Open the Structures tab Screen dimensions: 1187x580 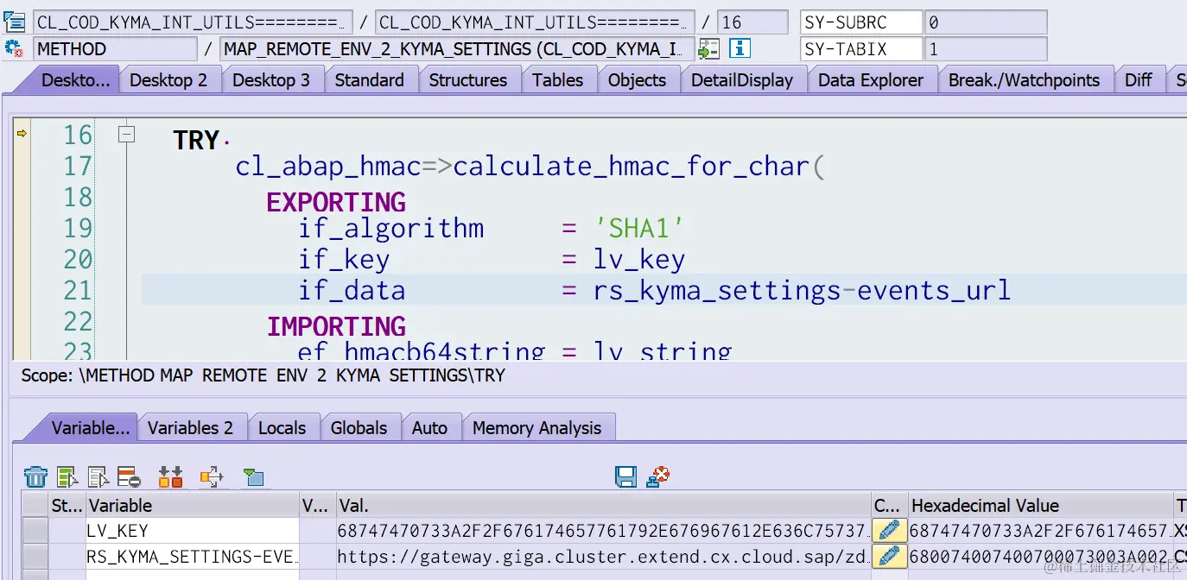point(468,80)
